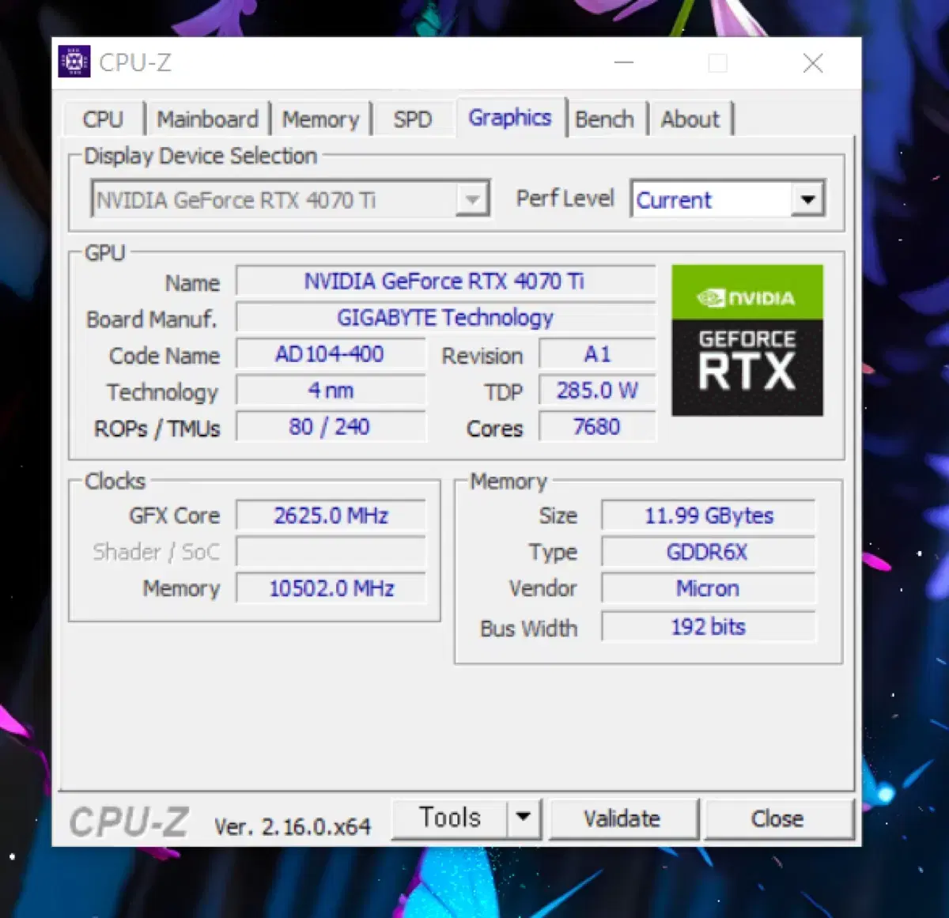Click the GFX Core label
Screen dimensions: 949x918
pos(174,516)
